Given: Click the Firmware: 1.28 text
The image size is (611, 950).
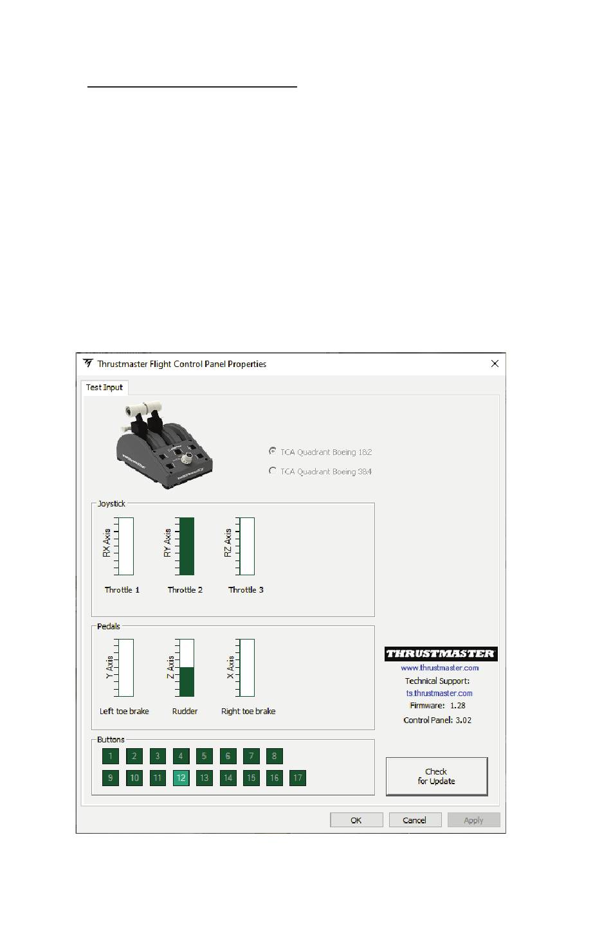Looking at the screenshot, I should click(x=437, y=705).
